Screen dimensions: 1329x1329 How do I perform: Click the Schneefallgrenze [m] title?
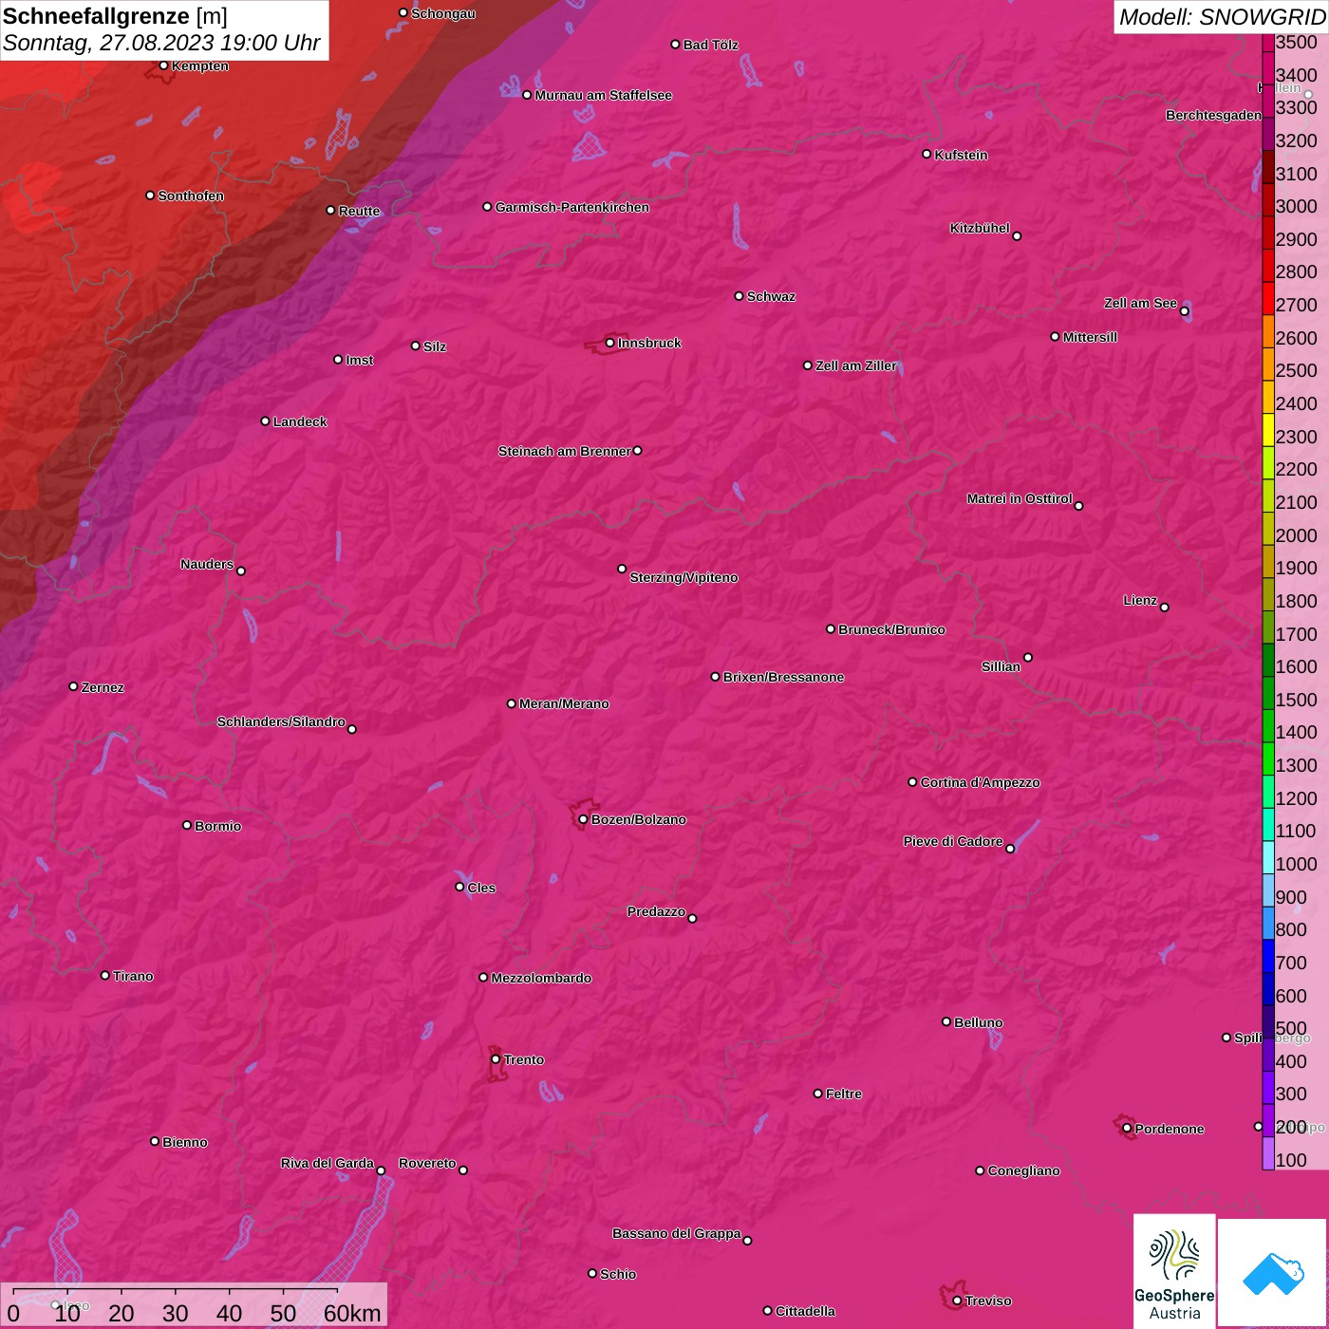[x=115, y=16]
